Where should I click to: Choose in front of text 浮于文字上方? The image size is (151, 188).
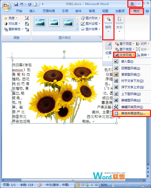coord(132,87)
